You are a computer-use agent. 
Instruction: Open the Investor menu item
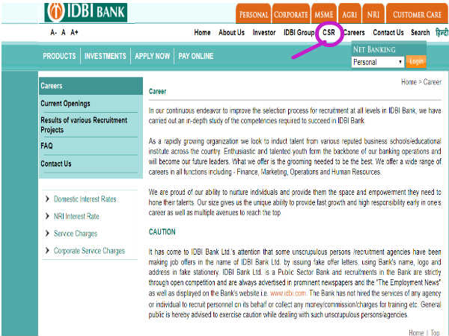(x=264, y=33)
